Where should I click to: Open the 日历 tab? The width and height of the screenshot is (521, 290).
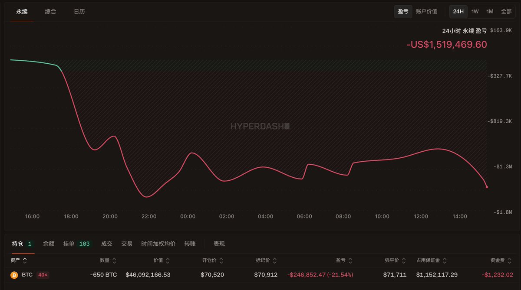[79, 12]
